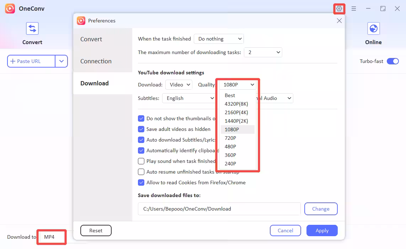Uncheck Save adult videos as hidden
The image size is (406, 249).
pos(141,129)
